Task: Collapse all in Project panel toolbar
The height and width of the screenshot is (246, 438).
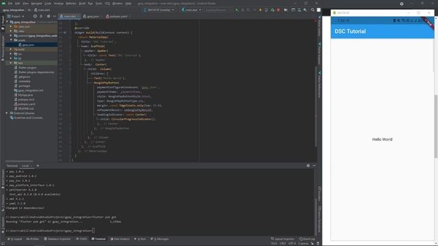Action: coord(41,16)
